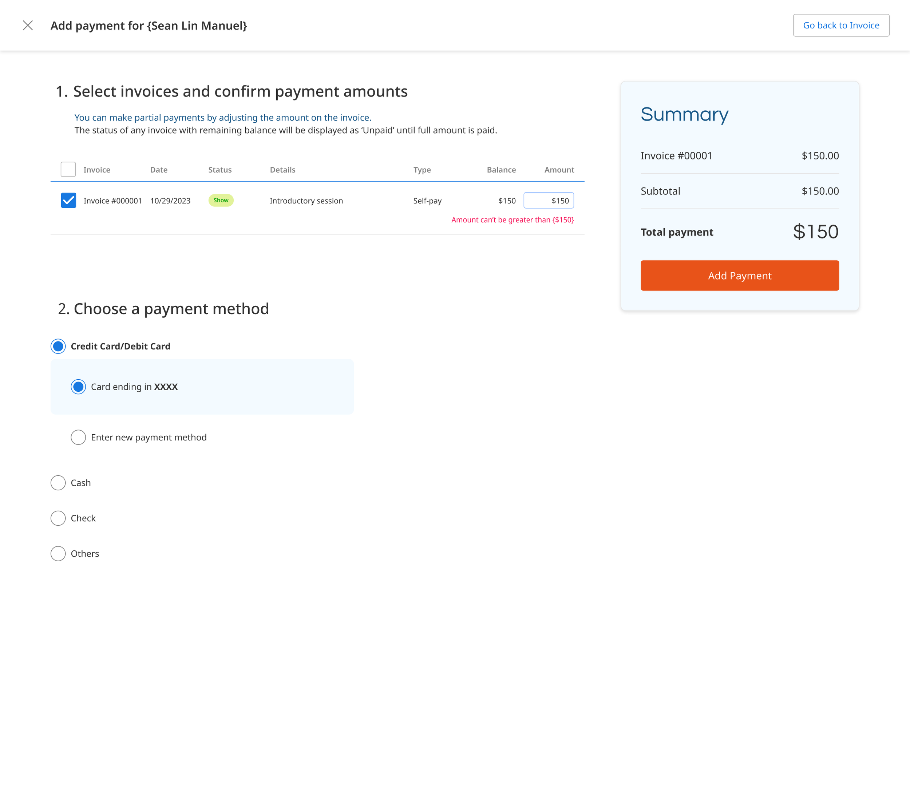This screenshot has width=910, height=795.
Task: Click the Invoice column header
Action: click(97, 170)
